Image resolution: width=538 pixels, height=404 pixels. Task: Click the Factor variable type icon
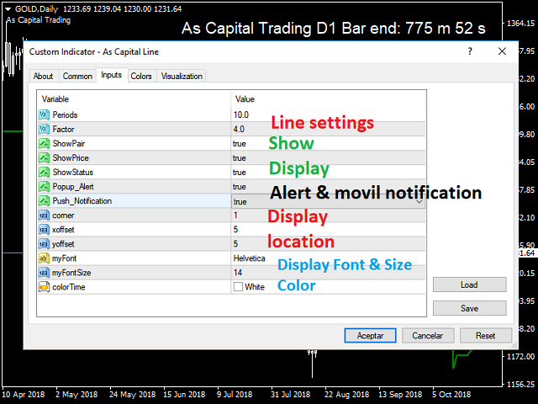[44, 129]
